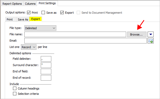Screen dimensions: 160x99
Task: Select the Field delimiter box
Action: coord(46,59)
